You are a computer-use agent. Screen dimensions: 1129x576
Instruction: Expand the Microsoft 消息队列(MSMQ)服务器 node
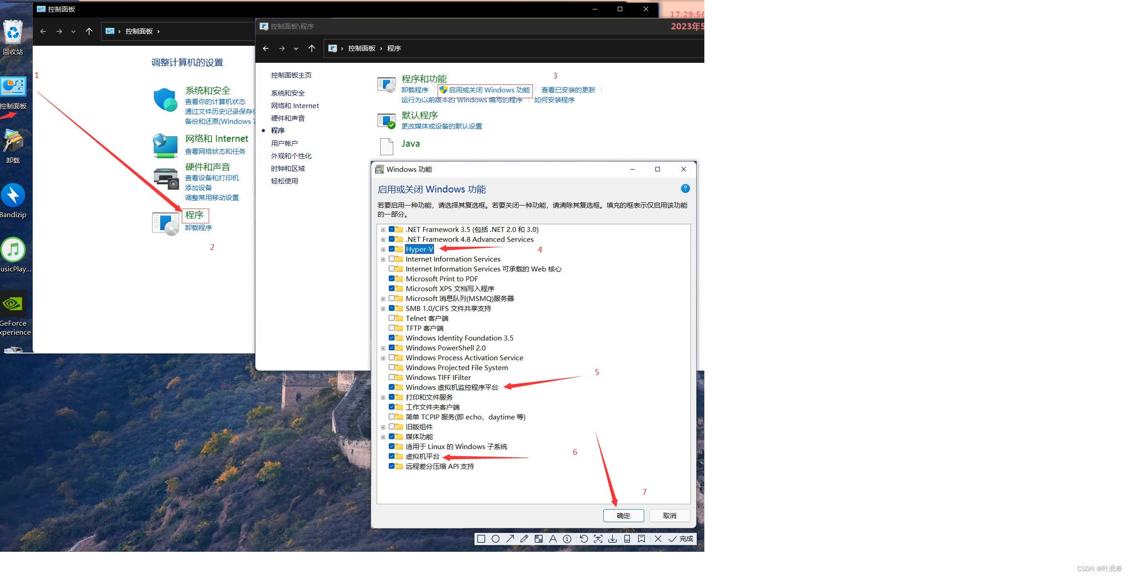click(x=383, y=299)
